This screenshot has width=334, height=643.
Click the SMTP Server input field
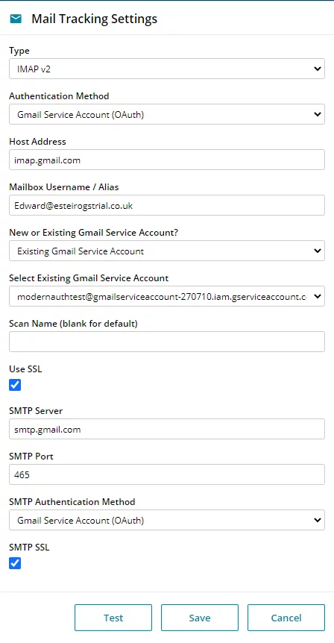click(x=167, y=430)
